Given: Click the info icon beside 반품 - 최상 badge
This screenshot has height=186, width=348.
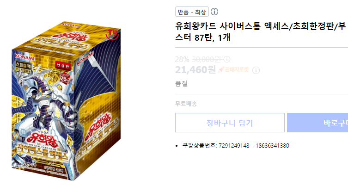Looking at the screenshot, I should pyautogui.click(x=214, y=12).
